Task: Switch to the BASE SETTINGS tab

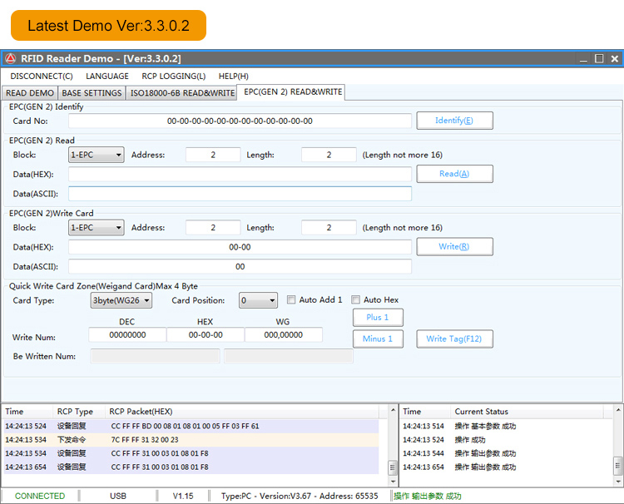Action: click(92, 93)
